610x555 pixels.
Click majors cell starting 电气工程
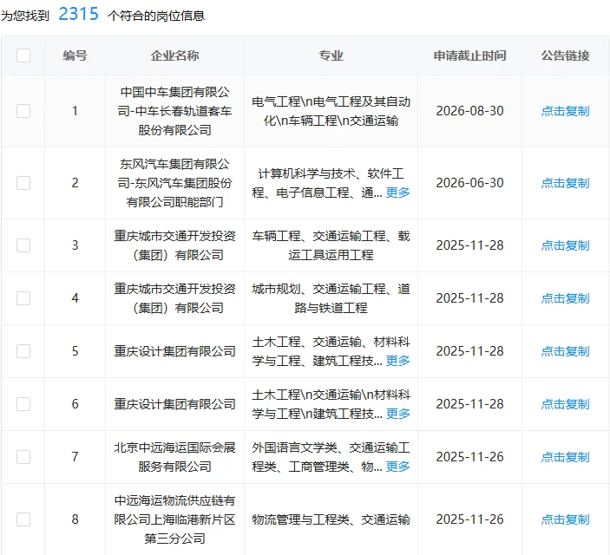pyautogui.click(x=331, y=111)
